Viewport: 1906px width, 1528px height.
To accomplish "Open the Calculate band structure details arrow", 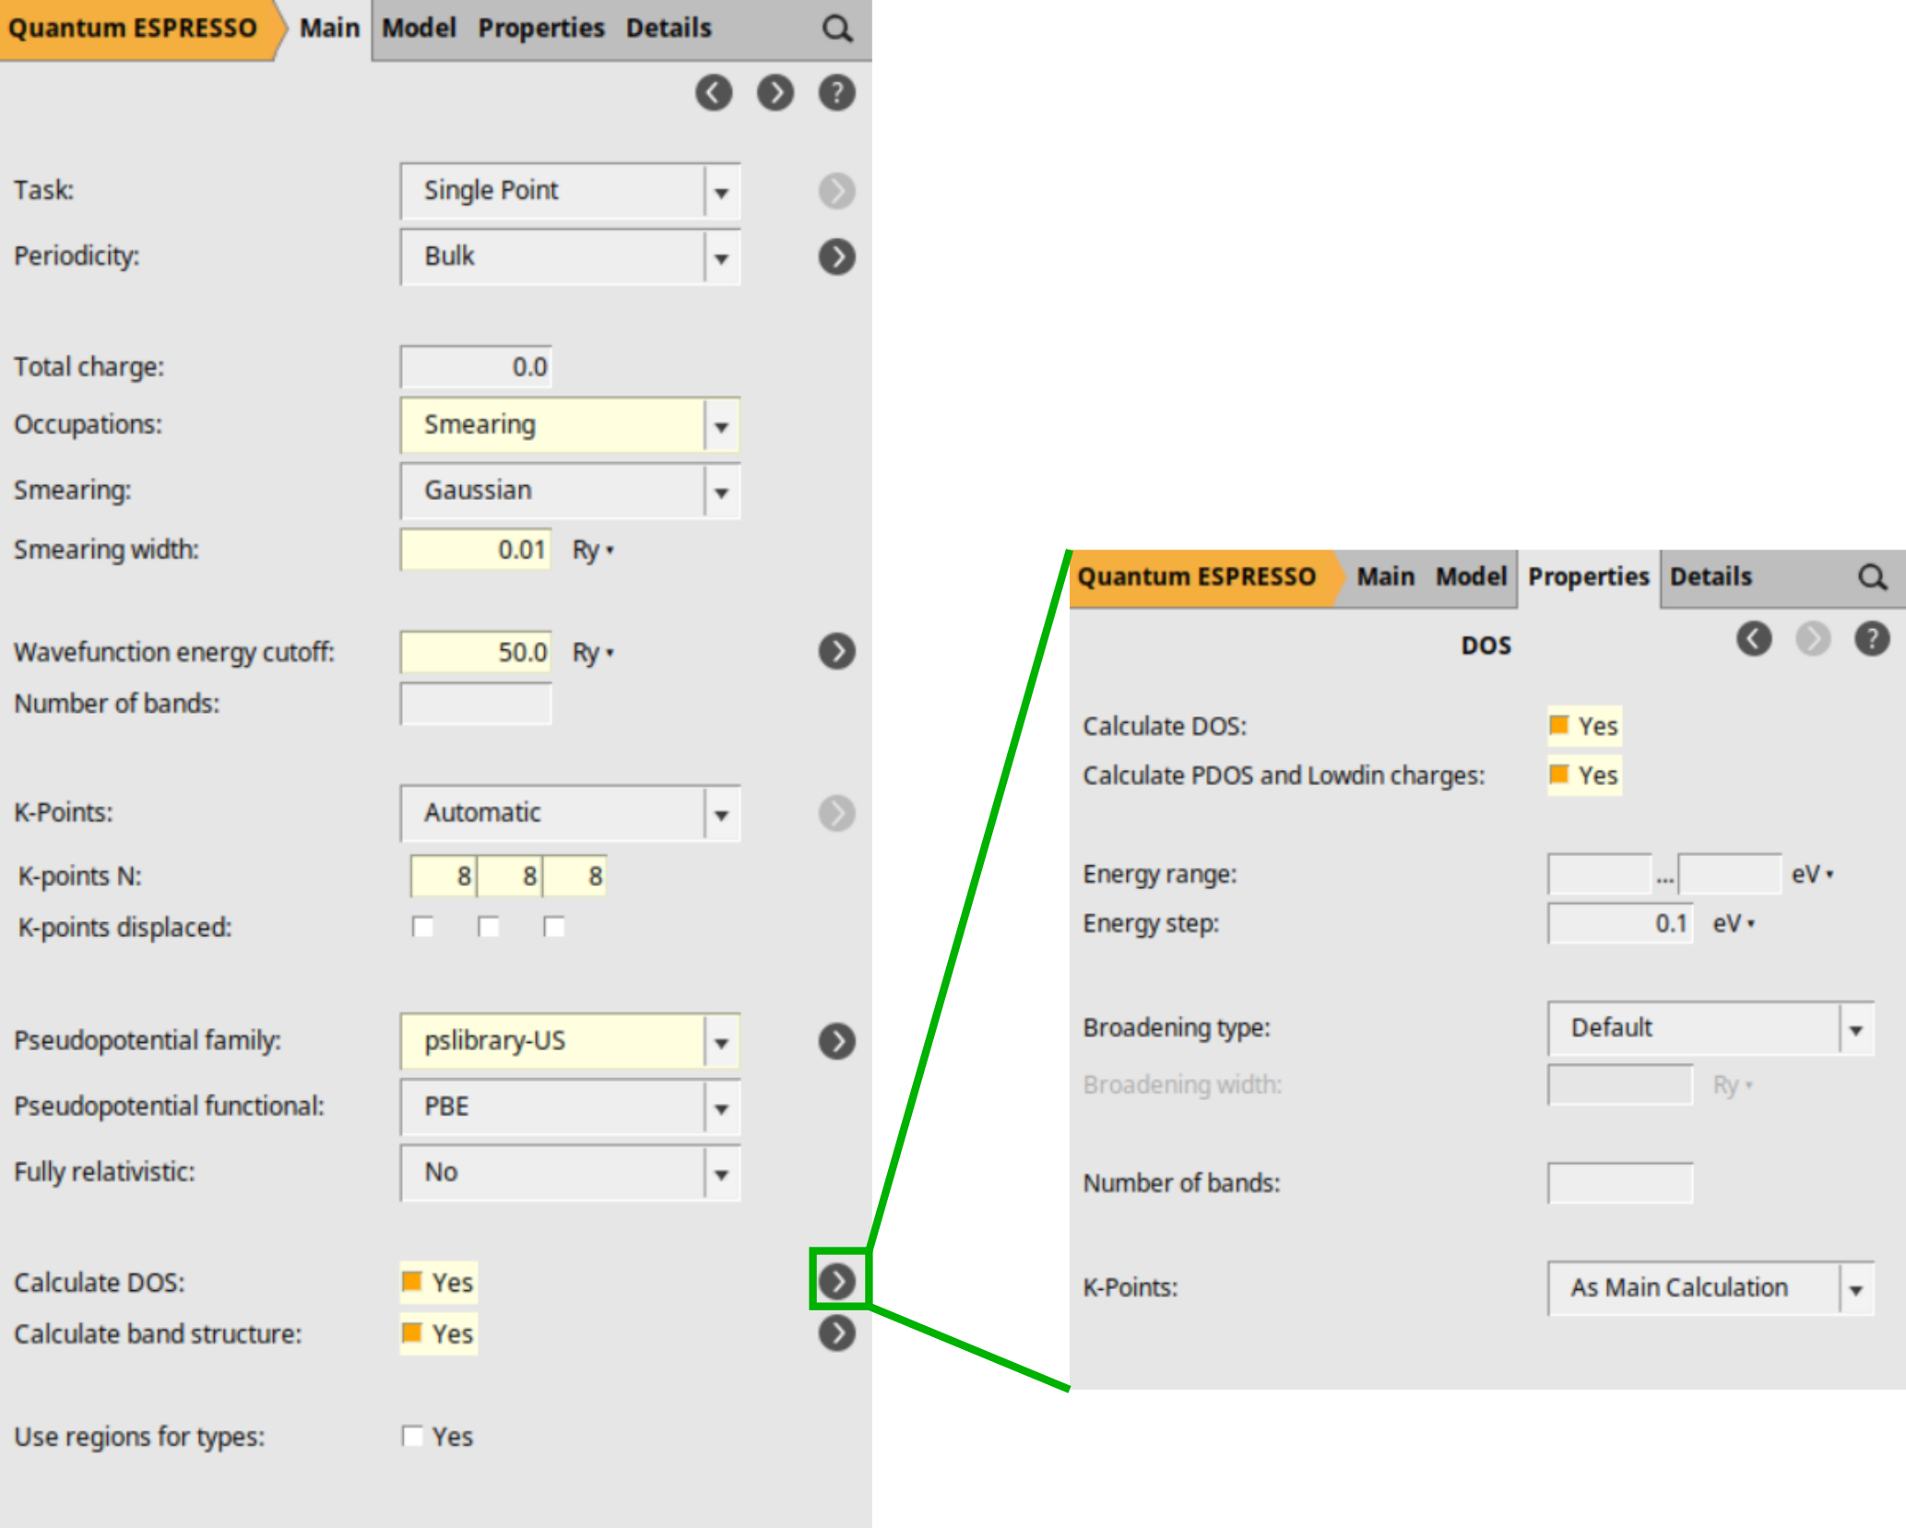I will [837, 1333].
